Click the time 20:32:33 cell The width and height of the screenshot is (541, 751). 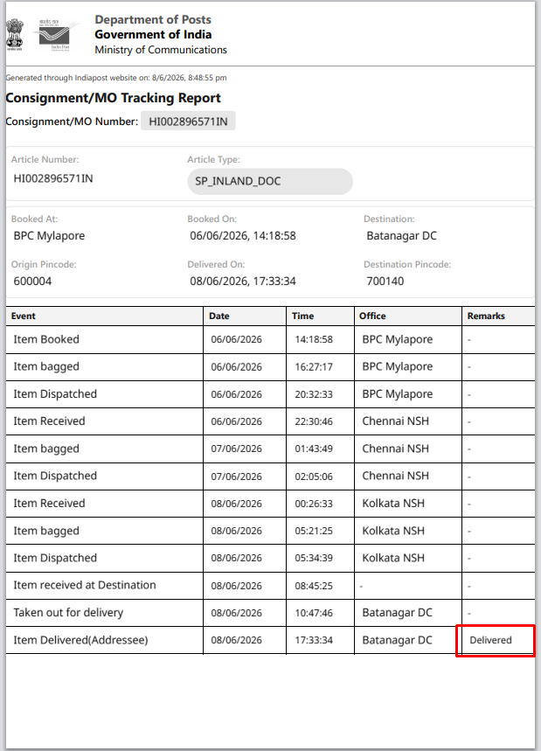coord(320,394)
